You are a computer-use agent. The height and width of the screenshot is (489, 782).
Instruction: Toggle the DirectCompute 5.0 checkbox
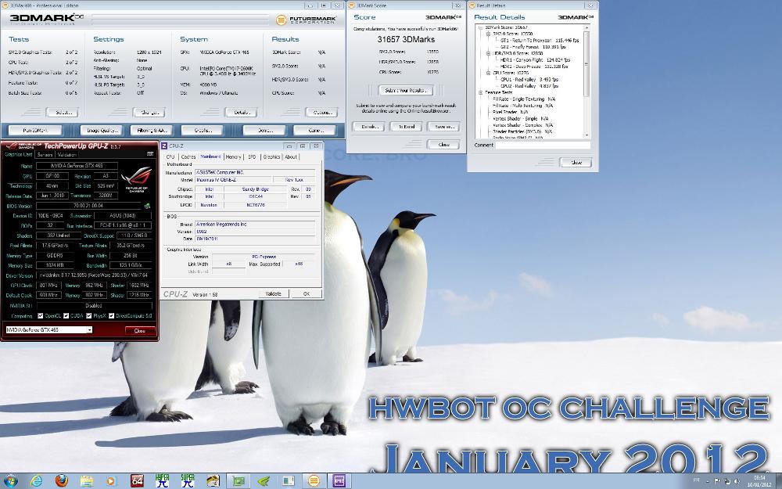tap(112, 316)
